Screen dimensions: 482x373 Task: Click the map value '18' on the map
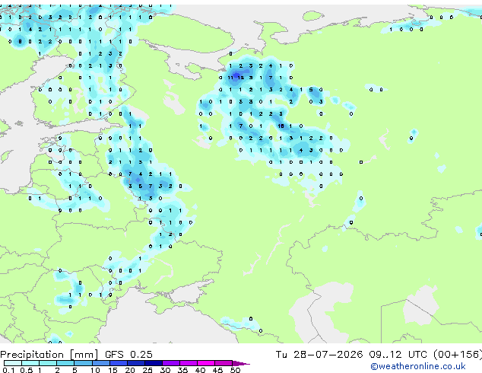tap(281, 126)
